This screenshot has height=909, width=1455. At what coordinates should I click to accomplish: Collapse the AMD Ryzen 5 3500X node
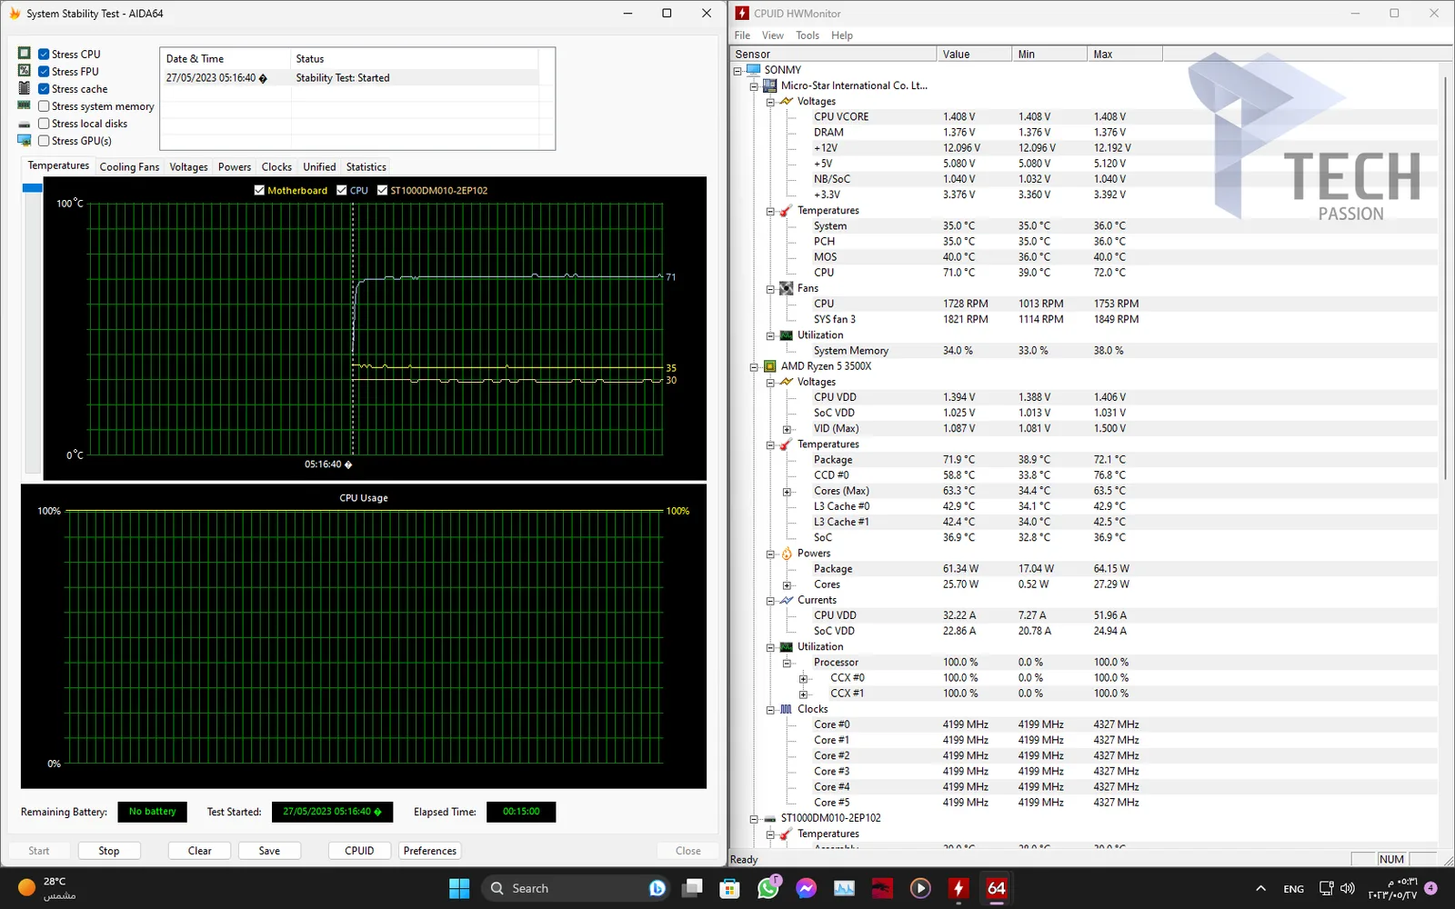click(754, 367)
